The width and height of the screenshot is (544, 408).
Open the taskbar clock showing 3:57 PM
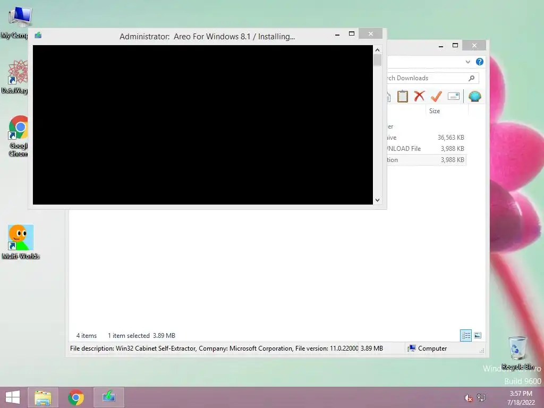point(521,398)
